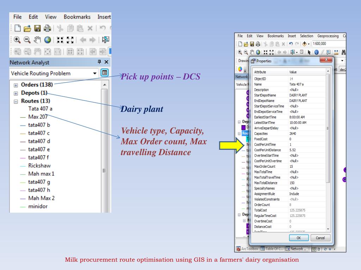This screenshot has width=361, height=270.
Task: Open the Vehicle Routing Problem layer dropdown
Action: pyautogui.click(x=94, y=73)
